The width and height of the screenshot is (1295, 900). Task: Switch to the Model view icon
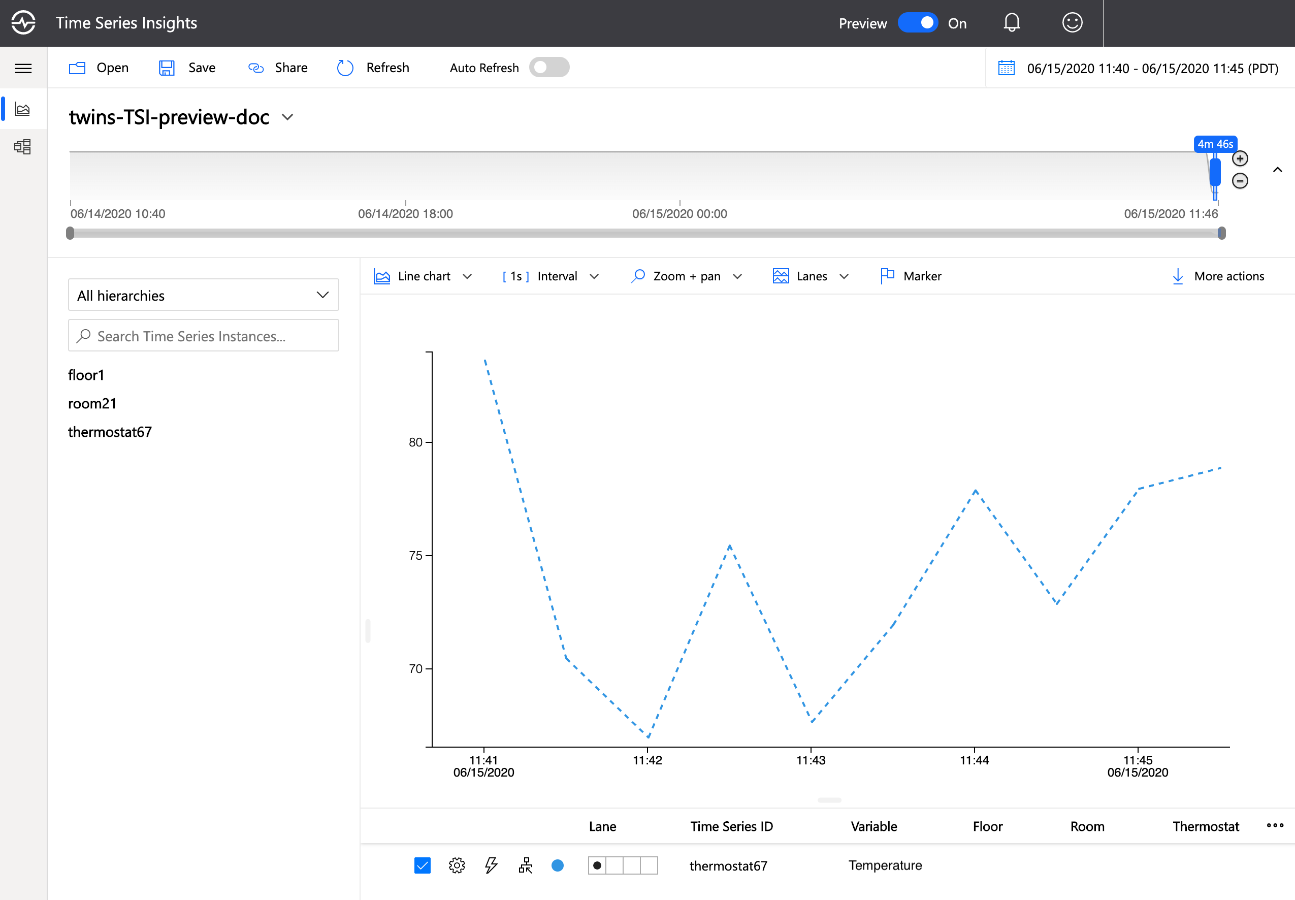[22, 147]
